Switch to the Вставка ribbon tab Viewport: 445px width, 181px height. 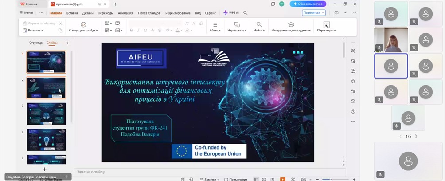pyautogui.click(x=72, y=13)
